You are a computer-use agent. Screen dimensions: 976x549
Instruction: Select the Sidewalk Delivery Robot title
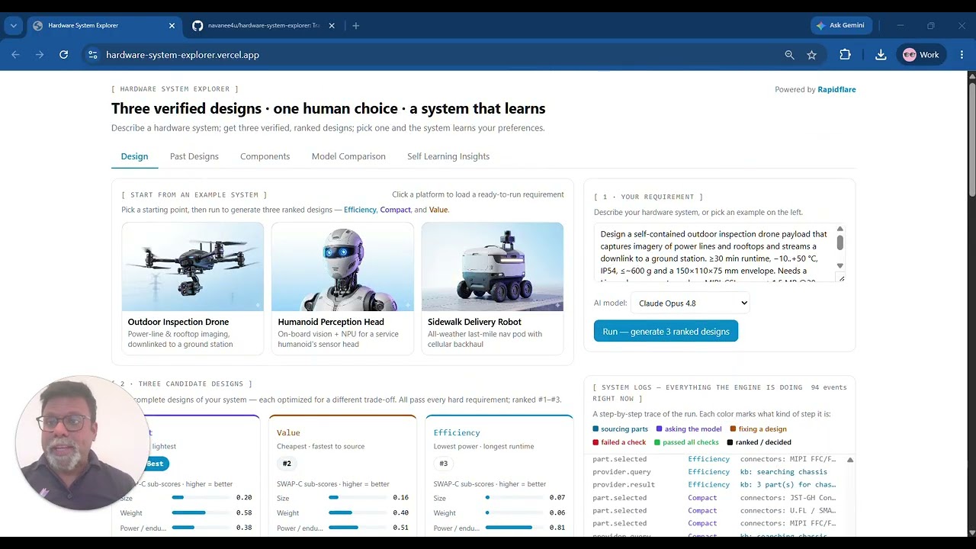click(x=474, y=322)
